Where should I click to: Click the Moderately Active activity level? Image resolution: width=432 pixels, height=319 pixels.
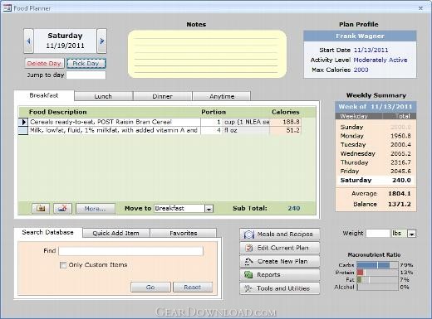click(x=380, y=60)
